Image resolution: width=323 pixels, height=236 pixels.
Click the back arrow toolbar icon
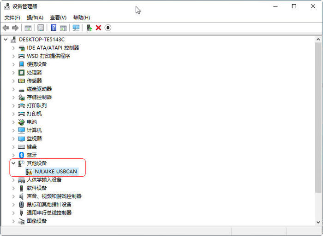[6, 28]
